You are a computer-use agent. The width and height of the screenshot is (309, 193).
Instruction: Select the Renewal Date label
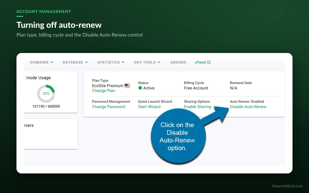tap(241, 83)
